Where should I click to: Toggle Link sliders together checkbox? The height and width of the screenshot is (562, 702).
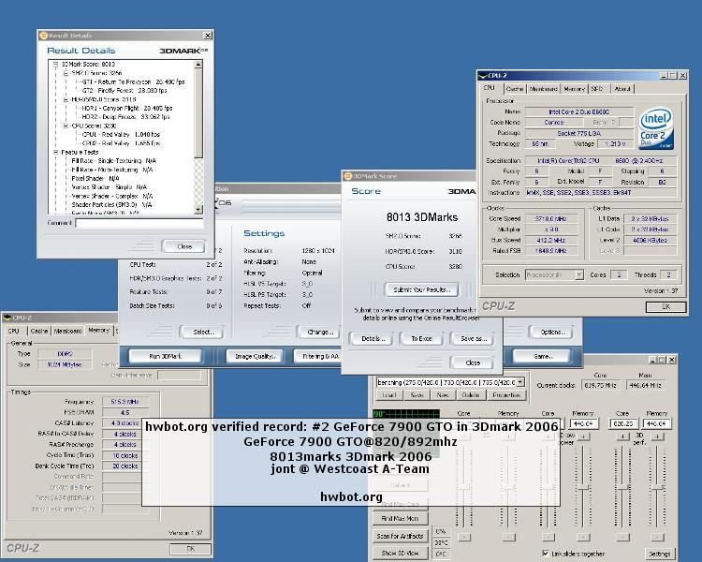[546, 554]
